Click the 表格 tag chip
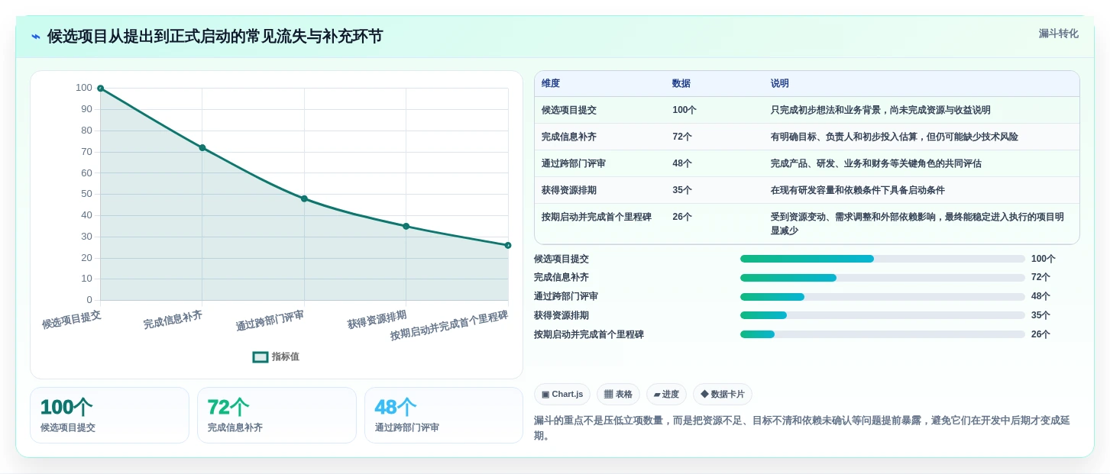Screen dimensions: 1110x474 (618, 394)
